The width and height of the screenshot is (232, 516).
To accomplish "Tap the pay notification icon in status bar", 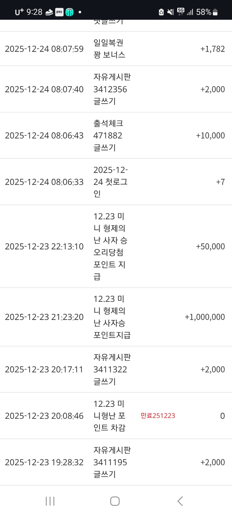I will pos(59,12).
